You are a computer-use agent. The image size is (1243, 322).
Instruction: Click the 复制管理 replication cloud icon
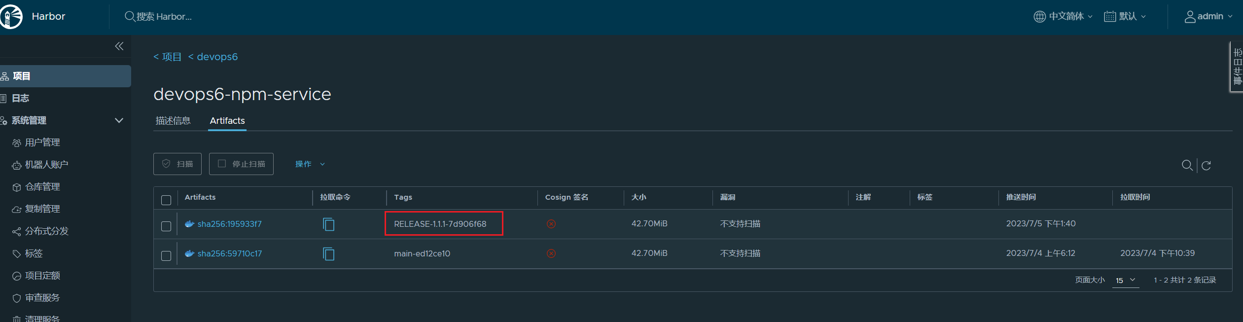point(17,210)
